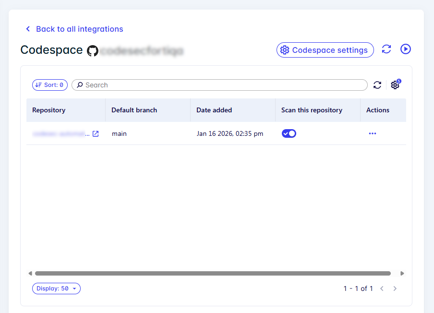Open table column settings gear
The width and height of the screenshot is (434, 313).
coord(395,84)
